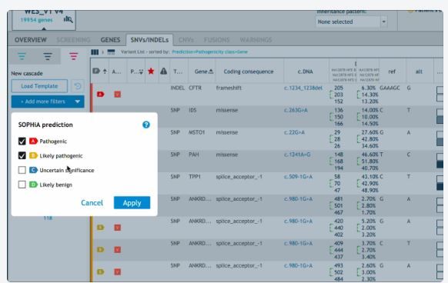Click the Pathogenic A tag icon in dialog

point(33,141)
